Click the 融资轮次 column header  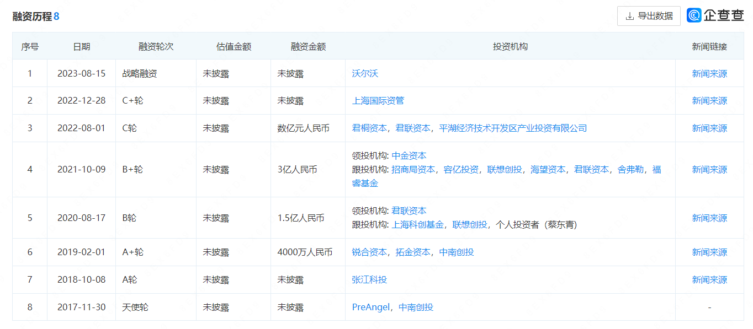coord(156,46)
